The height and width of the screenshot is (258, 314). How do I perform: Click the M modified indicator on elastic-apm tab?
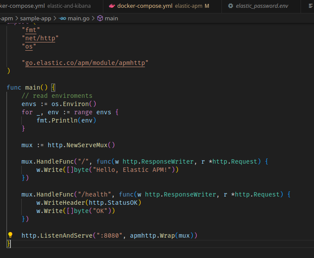[207, 6]
